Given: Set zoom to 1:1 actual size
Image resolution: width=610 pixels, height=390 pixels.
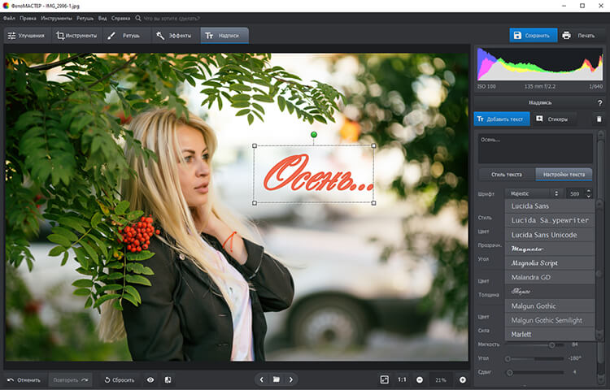Looking at the screenshot, I should tap(402, 379).
